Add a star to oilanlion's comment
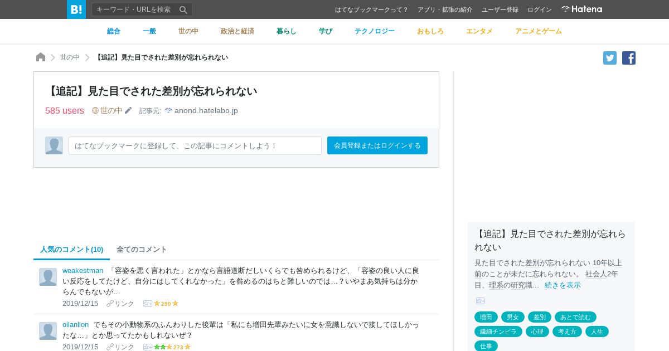Image resolution: width=669 pixels, height=351 pixels. tap(148, 347)
